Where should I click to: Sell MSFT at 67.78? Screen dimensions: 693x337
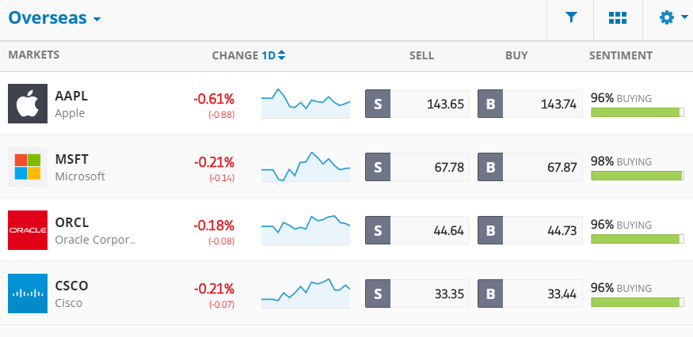pyautogui.click(x=417, y=167)
